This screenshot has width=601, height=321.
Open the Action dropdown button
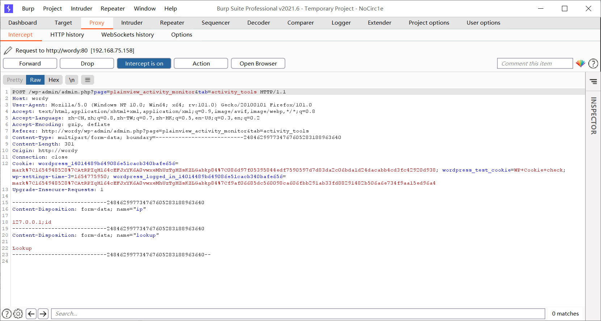click(x=201, y=63)
